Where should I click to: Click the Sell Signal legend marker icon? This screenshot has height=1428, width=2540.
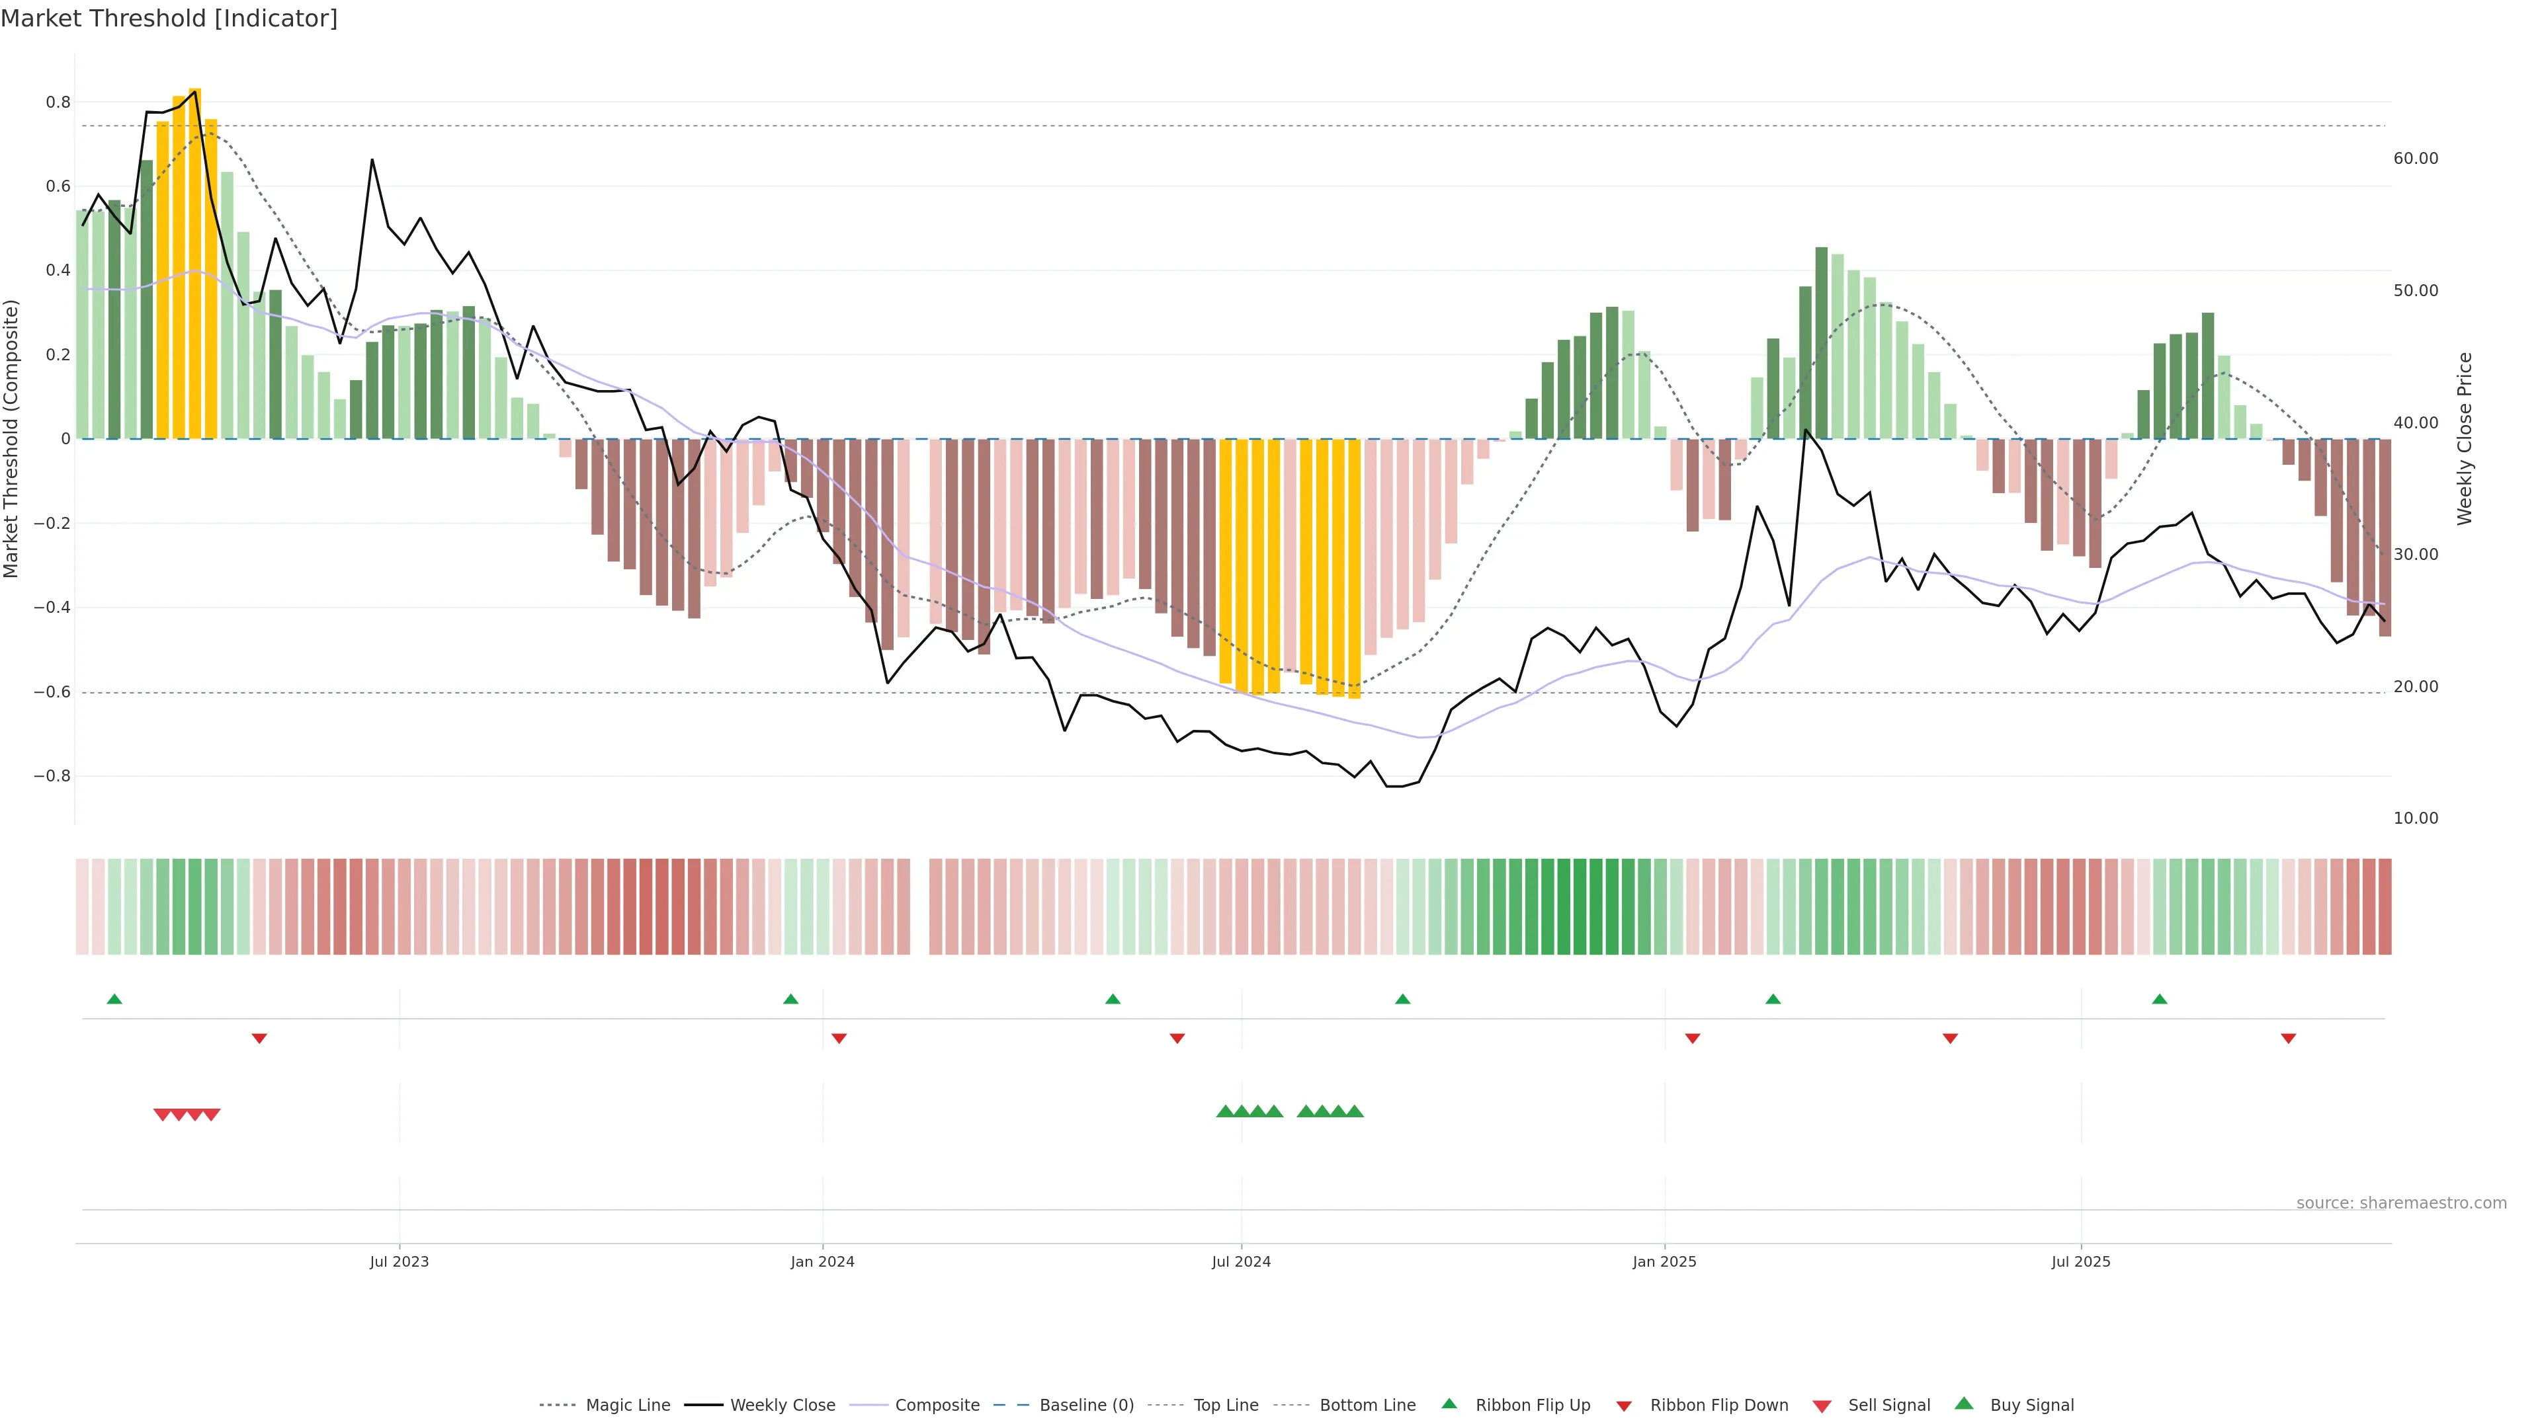(x=1821, y=1406)
